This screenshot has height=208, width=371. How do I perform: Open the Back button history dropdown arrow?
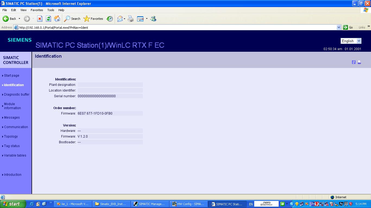coord(19,19)
